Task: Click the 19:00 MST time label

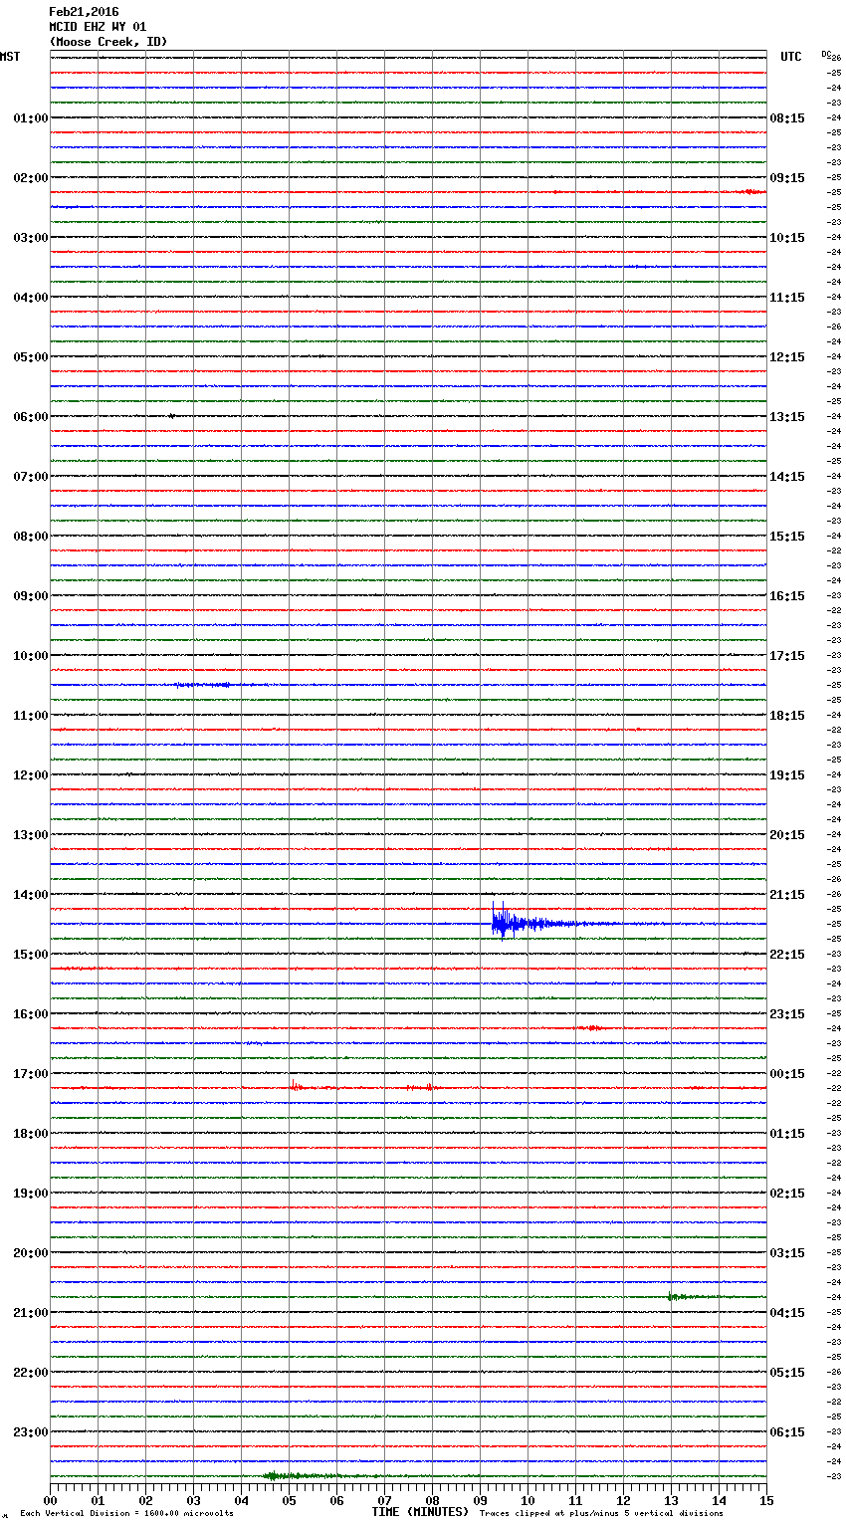Action: (31, 1194)
